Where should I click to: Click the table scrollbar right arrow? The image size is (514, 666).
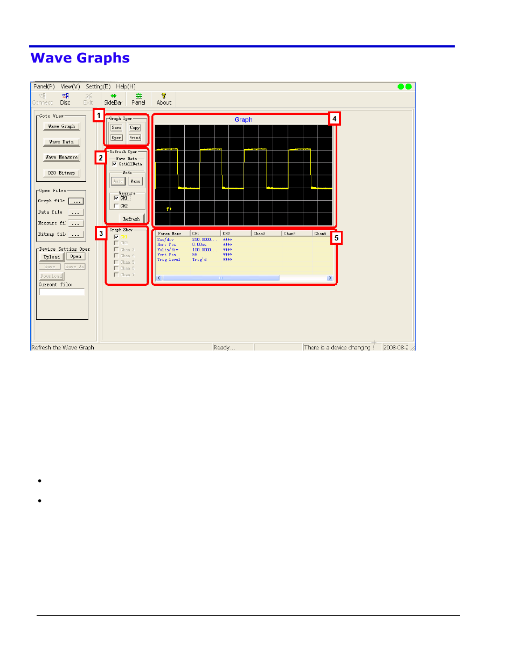[x=330, y=278]
